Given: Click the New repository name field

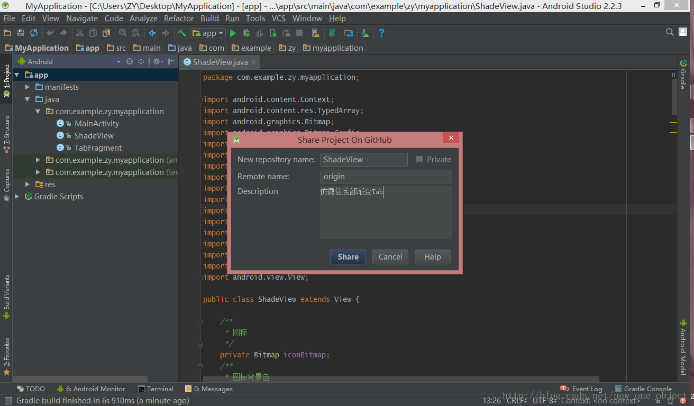Looking at the screenshot, I should (x=364, y=160).
